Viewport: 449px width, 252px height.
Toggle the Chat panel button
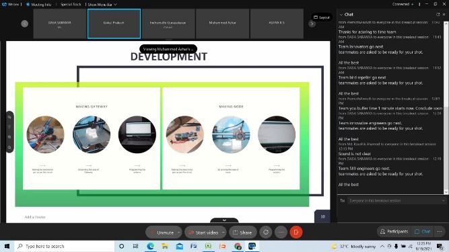coord(423,231)
